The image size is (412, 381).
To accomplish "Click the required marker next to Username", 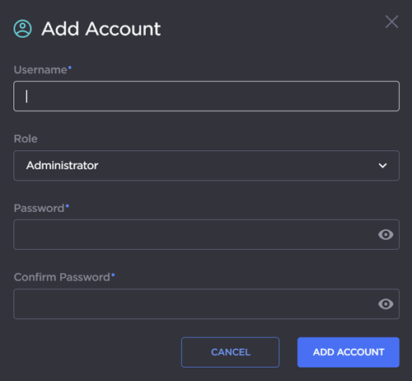I will click(x=70, y=68).
